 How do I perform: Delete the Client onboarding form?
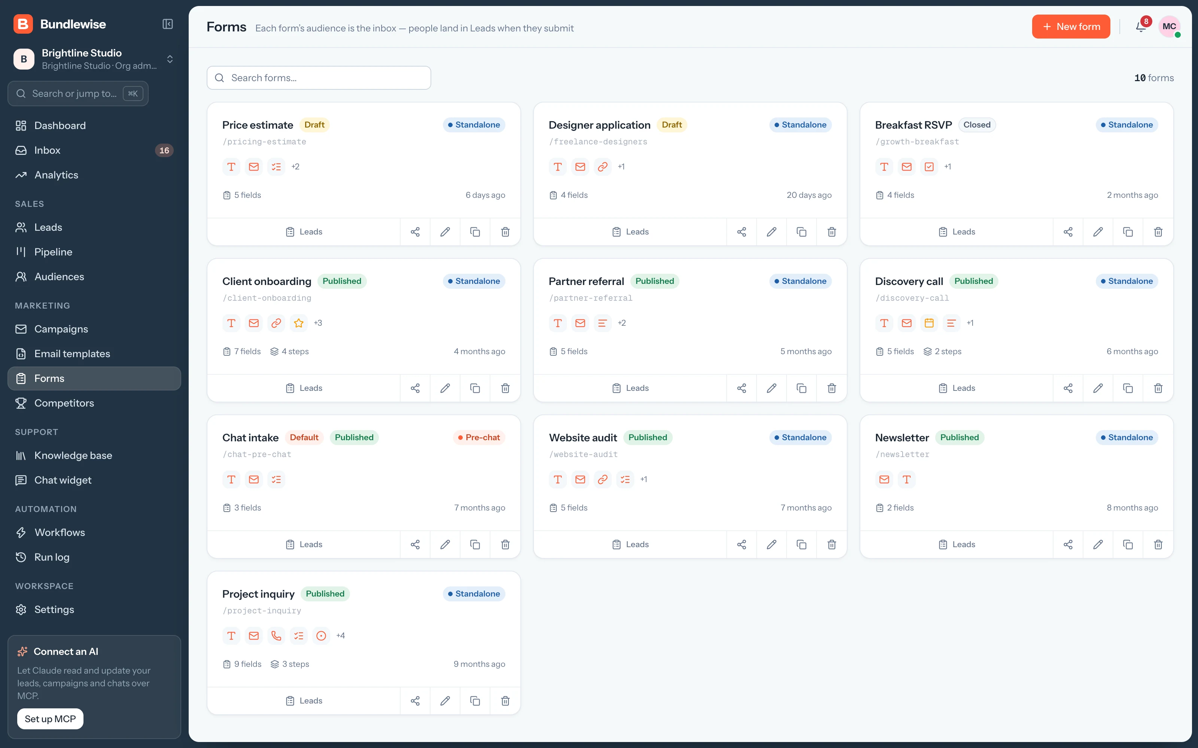[505, 388]
